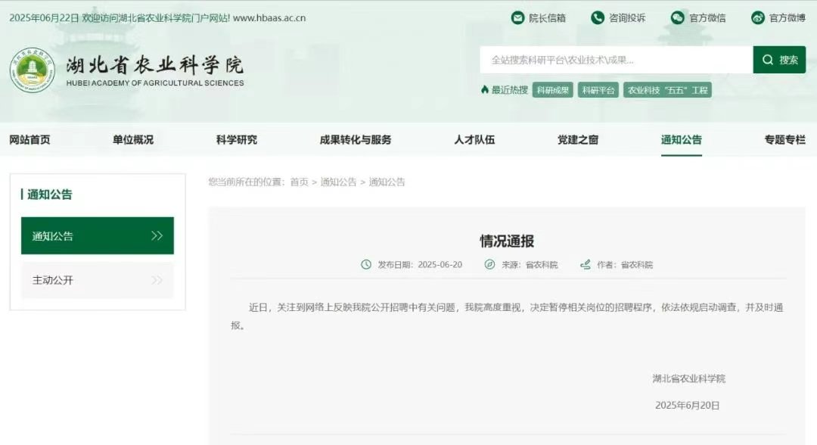The image size is (817, 445).
Task: Focus the site-wide search input field
Action: coord(617,60)
